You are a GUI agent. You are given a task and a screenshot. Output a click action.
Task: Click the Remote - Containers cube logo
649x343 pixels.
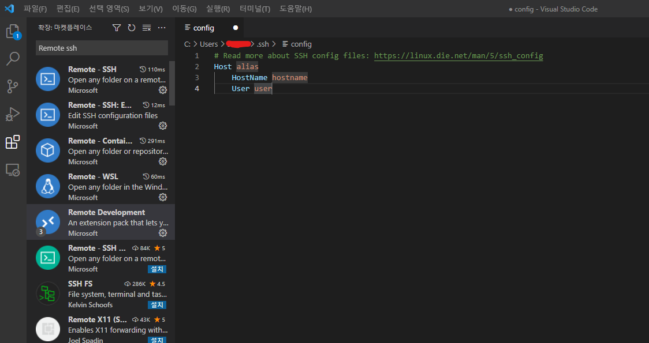(48, 150)
